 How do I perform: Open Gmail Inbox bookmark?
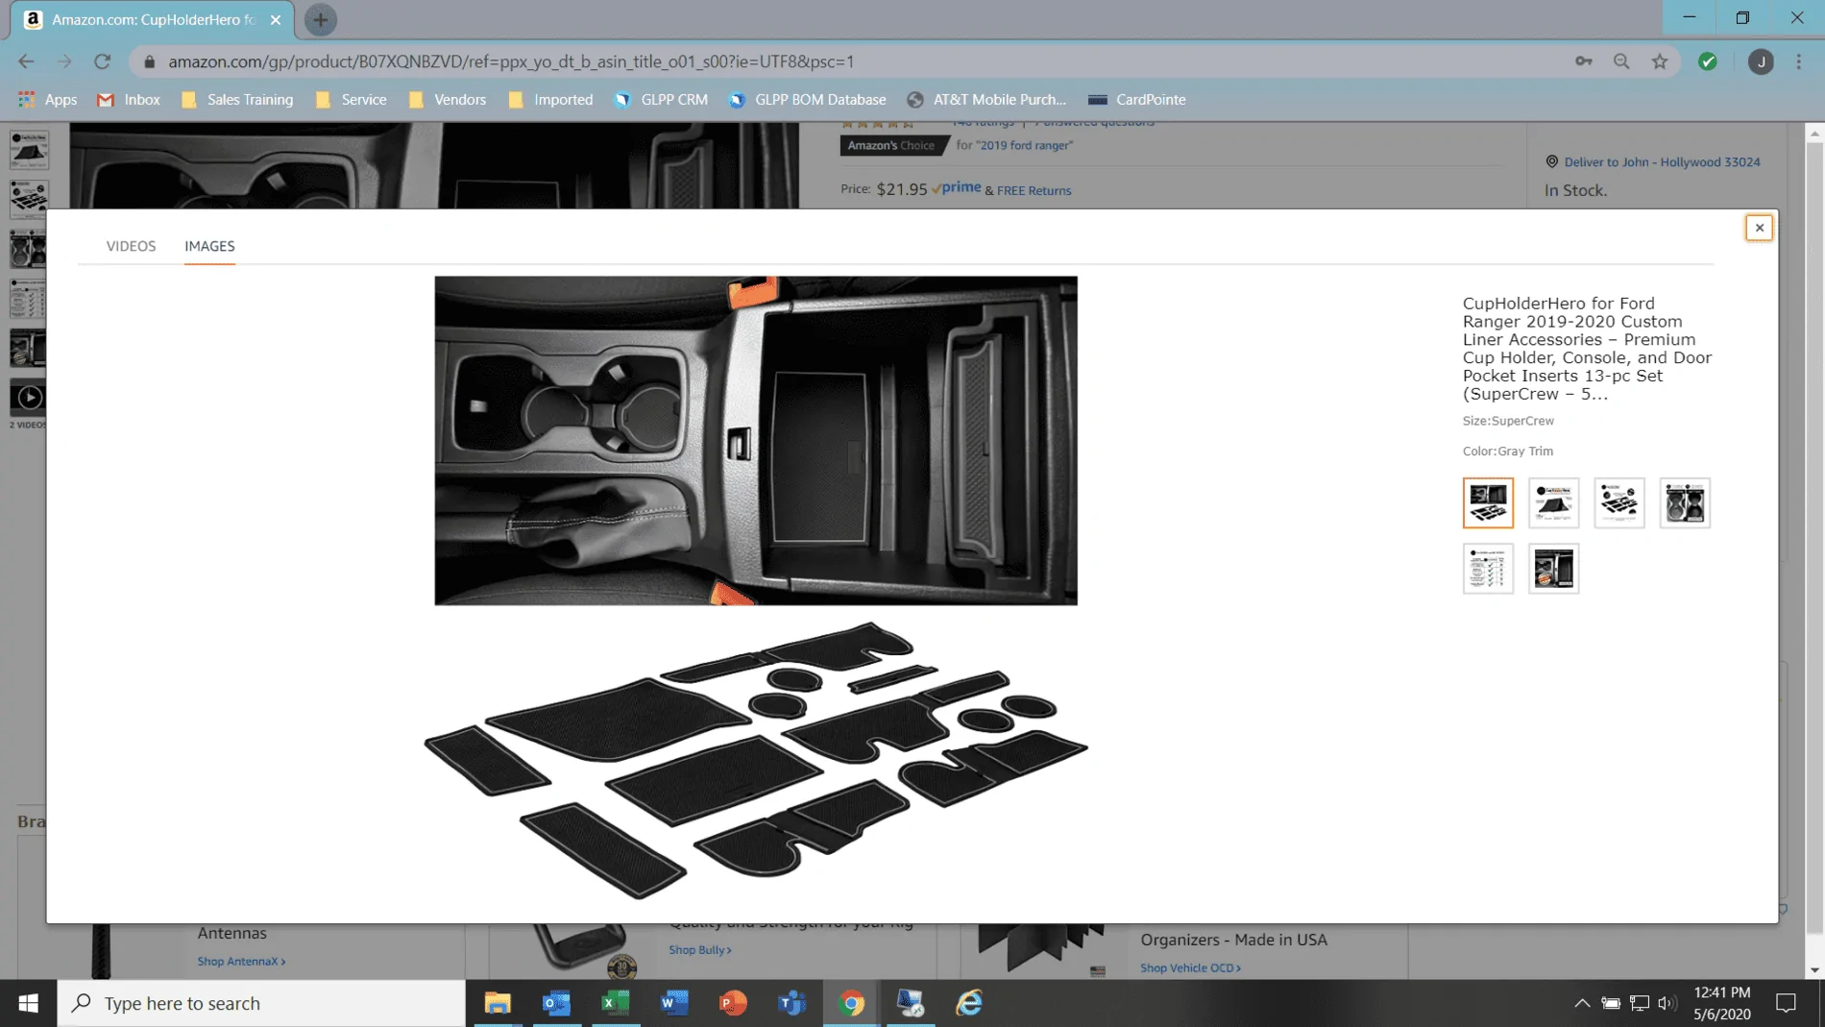tap(129, 99)
